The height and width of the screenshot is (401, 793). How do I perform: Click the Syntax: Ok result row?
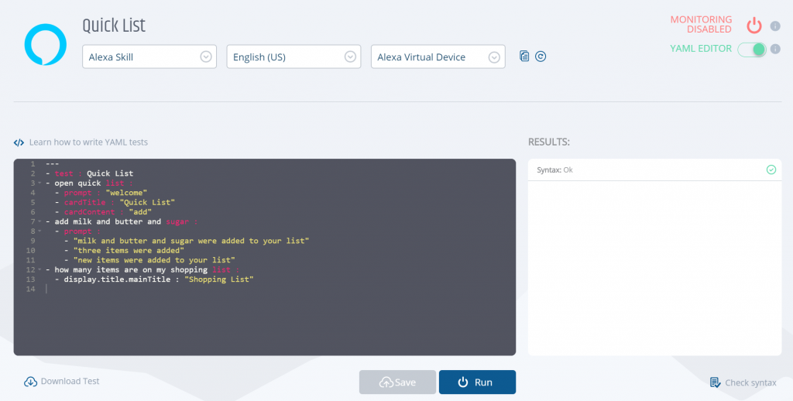coord(654,170)
